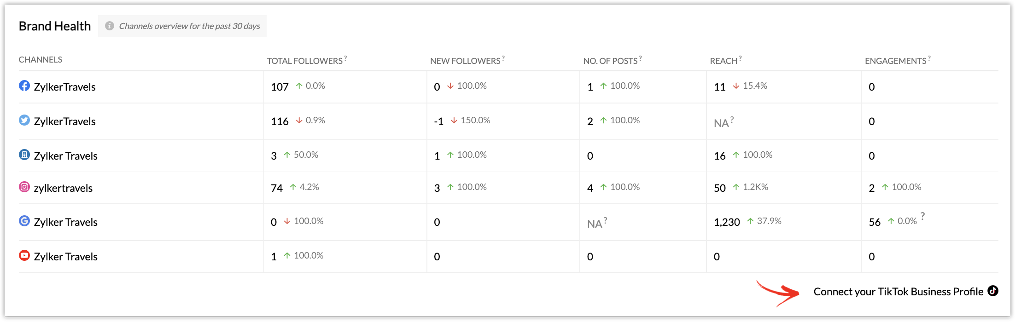Open the YouTube Zylker Travels channel name

click(66, 257)
